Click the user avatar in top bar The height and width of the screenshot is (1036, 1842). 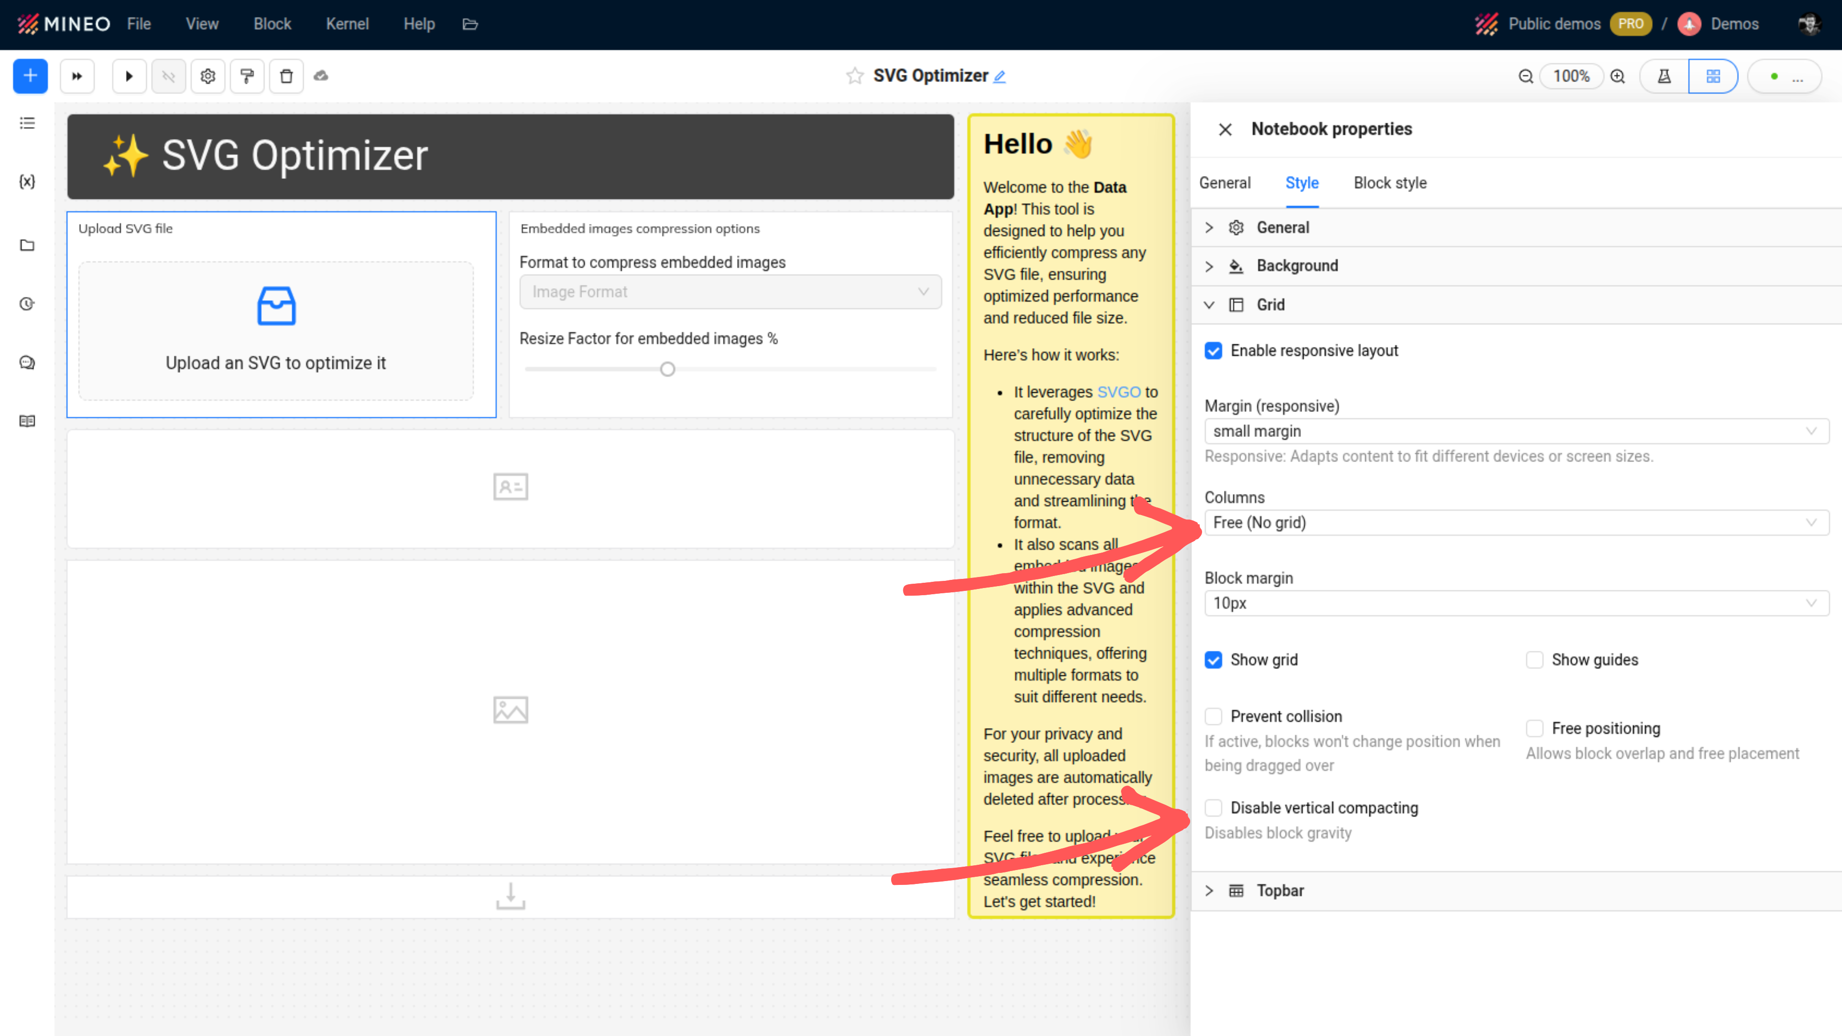coord(1809,24)
